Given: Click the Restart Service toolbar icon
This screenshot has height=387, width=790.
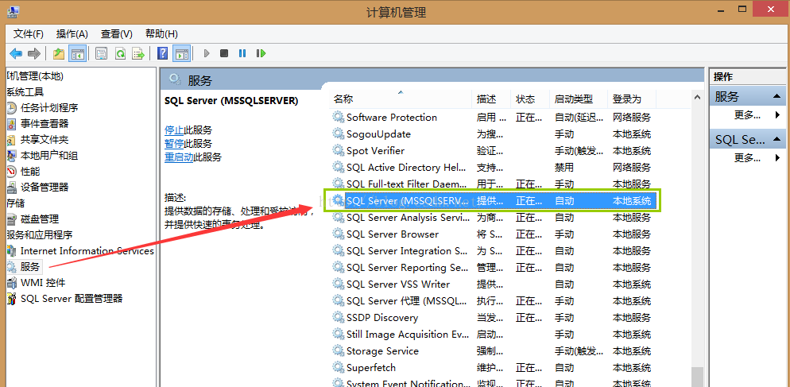Looking at the screenshot, I should click(260, 53).
